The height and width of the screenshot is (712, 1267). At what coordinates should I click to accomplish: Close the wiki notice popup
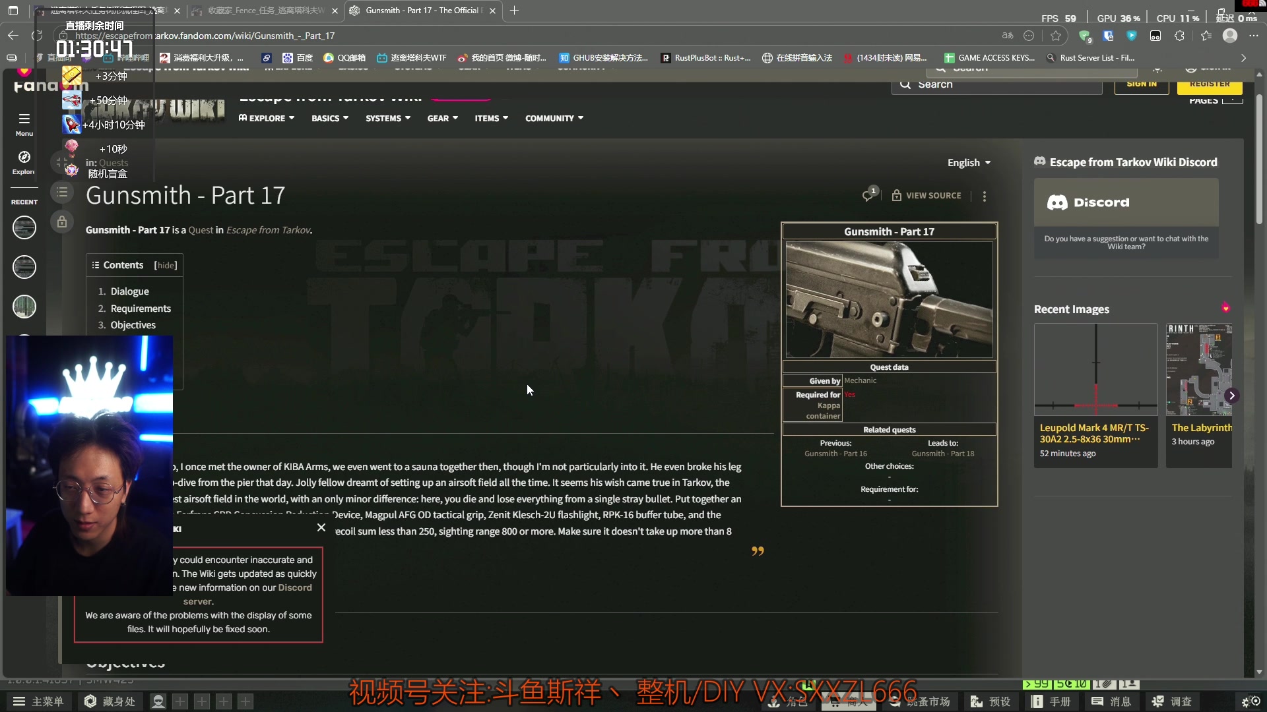pos(321,527)
